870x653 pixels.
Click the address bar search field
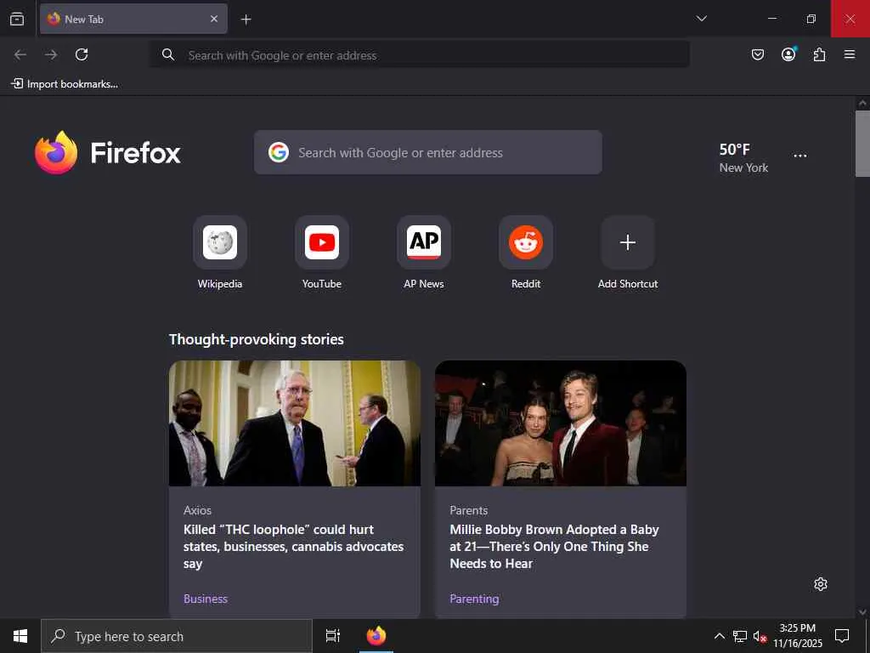pyautogui.click(x=420, y=55)
